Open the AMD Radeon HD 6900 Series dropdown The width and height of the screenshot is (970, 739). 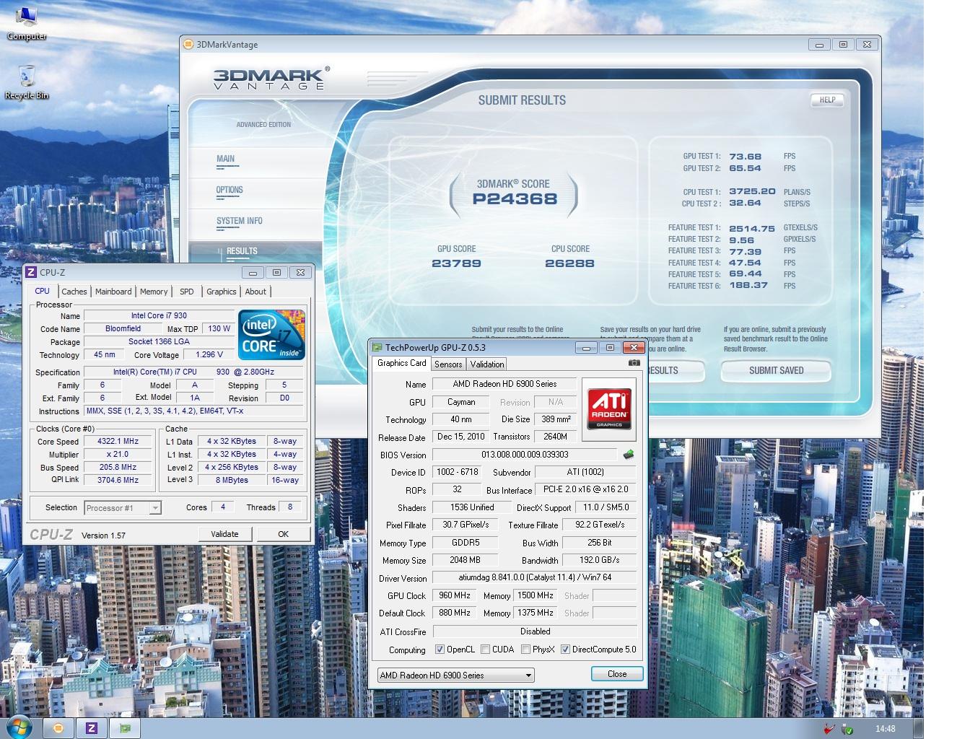tap(455, 675)
